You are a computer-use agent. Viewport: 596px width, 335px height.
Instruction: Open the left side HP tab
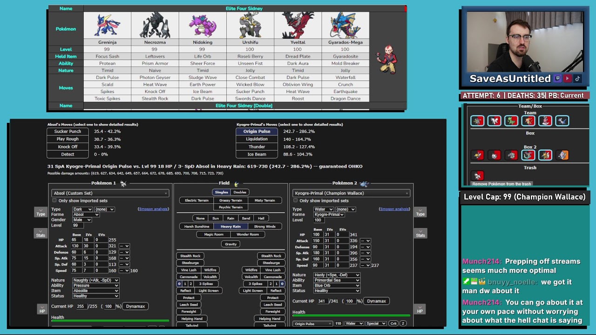tap(42, 309)
